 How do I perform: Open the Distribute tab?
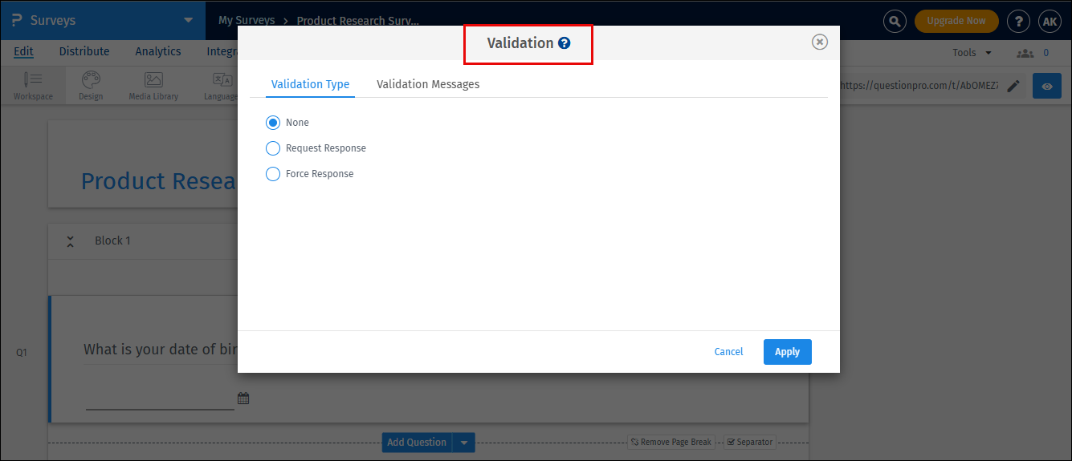[x=84, y=51]
